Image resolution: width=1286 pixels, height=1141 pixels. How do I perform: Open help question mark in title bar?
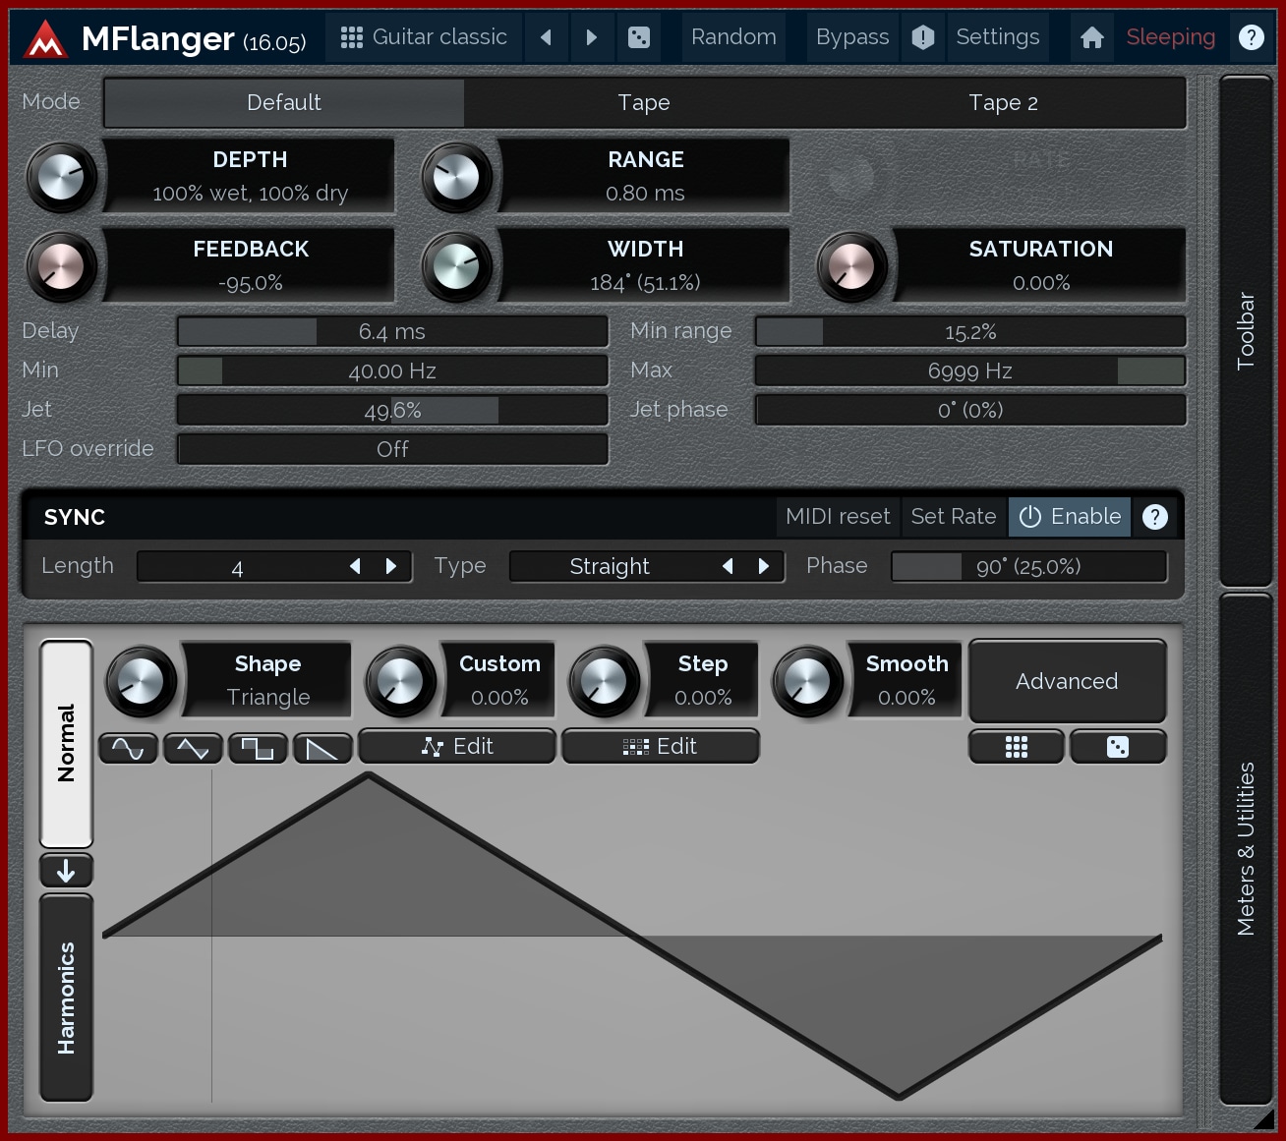point(1251,37)
